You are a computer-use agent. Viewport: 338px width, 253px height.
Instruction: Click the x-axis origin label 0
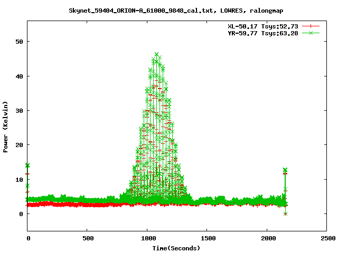[x=28, y=238]
